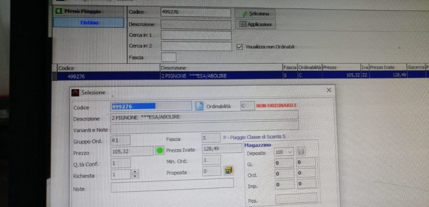Viewport: 429px width, 207px height.
Task: Sort by the Prezzo Ivato column header
Action: coord(387,68)
